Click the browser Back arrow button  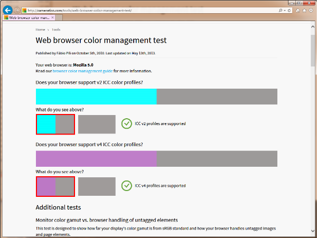8,9
